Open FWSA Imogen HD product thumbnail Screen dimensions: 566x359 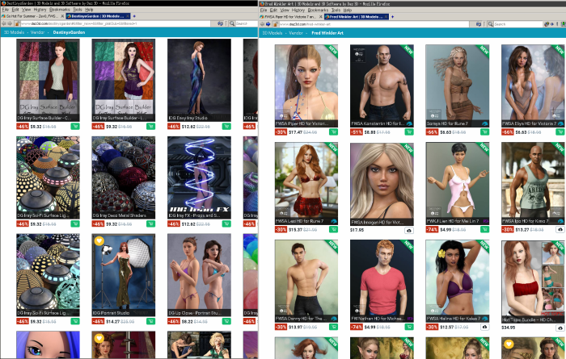coord(382,184)
